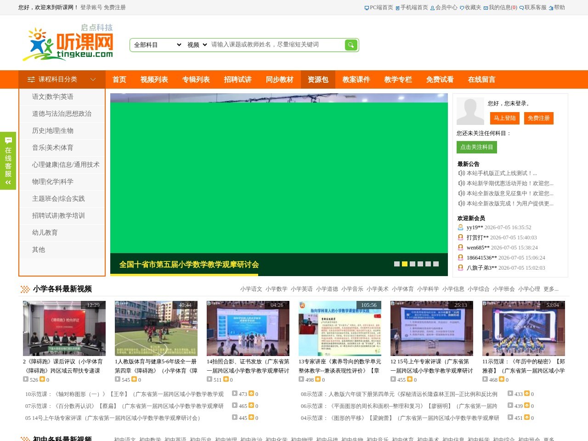Viewport: 588px width, 441px height.
Task: Filter by 初中语文 subject link
Action: coord(125,439)
